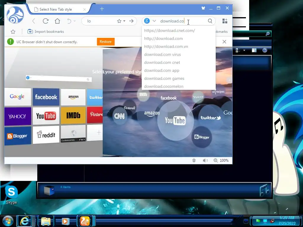
Task: Open Skype desktop shortcut
Action: 11,194
